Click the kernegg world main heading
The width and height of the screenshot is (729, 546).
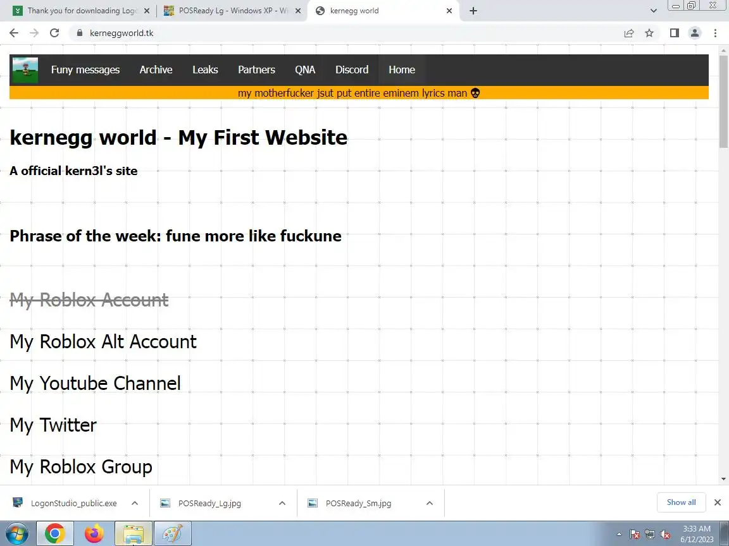[x=178, y=137]
